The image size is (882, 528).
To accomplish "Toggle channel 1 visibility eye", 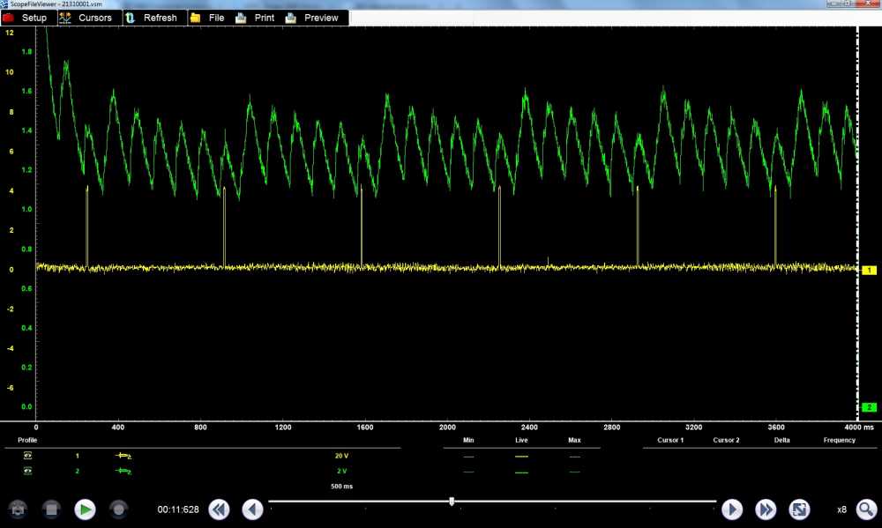I will 28,456.
